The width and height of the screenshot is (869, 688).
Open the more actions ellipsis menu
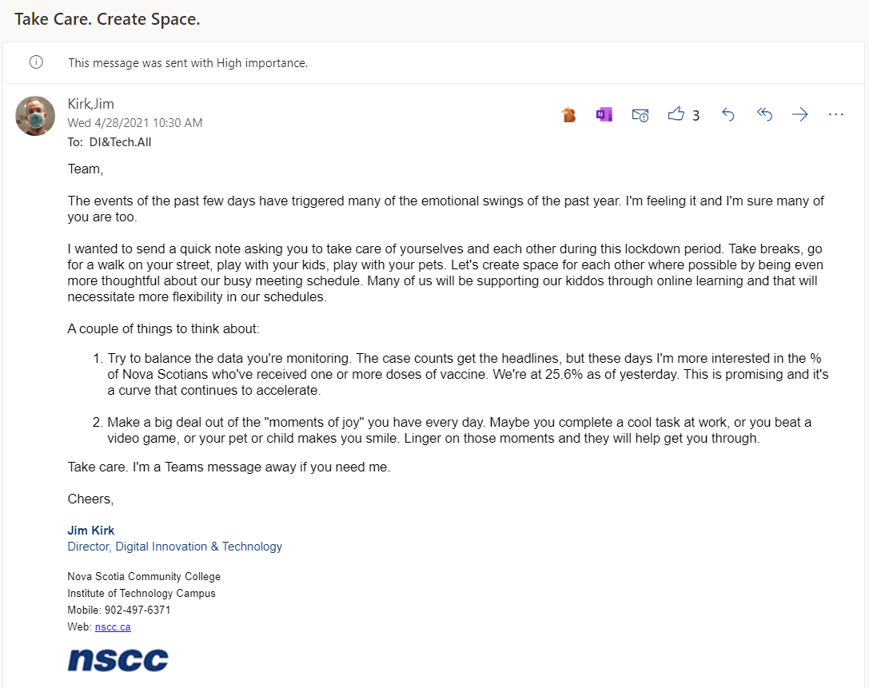[x=836, y=114]
